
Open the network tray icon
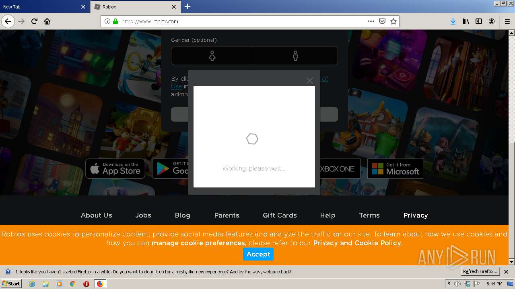coord(467,284)
